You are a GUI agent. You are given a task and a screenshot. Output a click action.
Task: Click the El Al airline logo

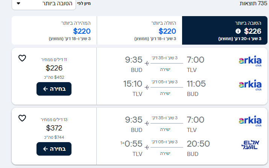coord(250,145)
